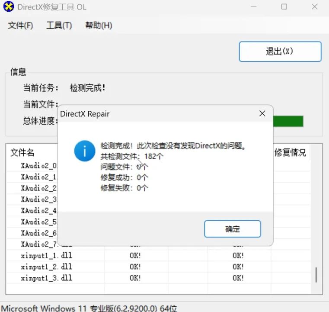This screenshot has width=329, height=312.
Task: Click the 共检测文件: 182个 line in dialog
Action: tap(132, 156)
